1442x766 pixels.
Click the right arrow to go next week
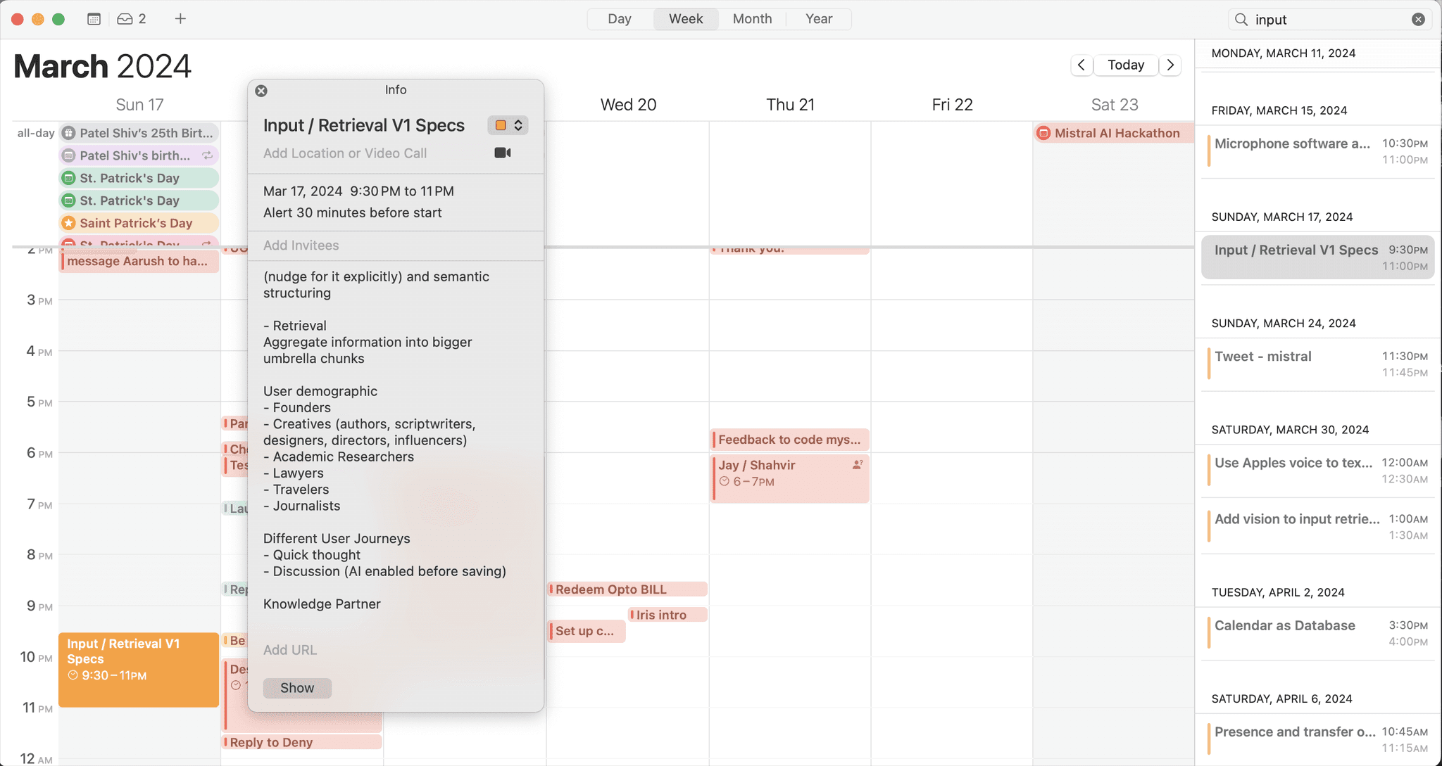(x=1171, y=65)
